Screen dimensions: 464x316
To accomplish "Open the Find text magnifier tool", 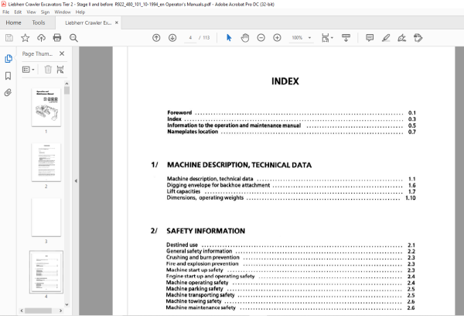I will pos(73,38).
